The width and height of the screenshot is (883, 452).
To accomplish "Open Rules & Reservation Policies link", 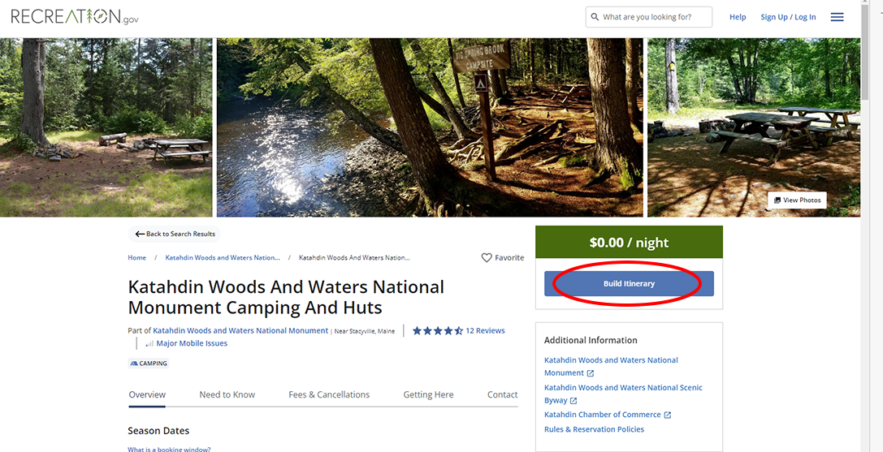I will [x=594, y=429].
